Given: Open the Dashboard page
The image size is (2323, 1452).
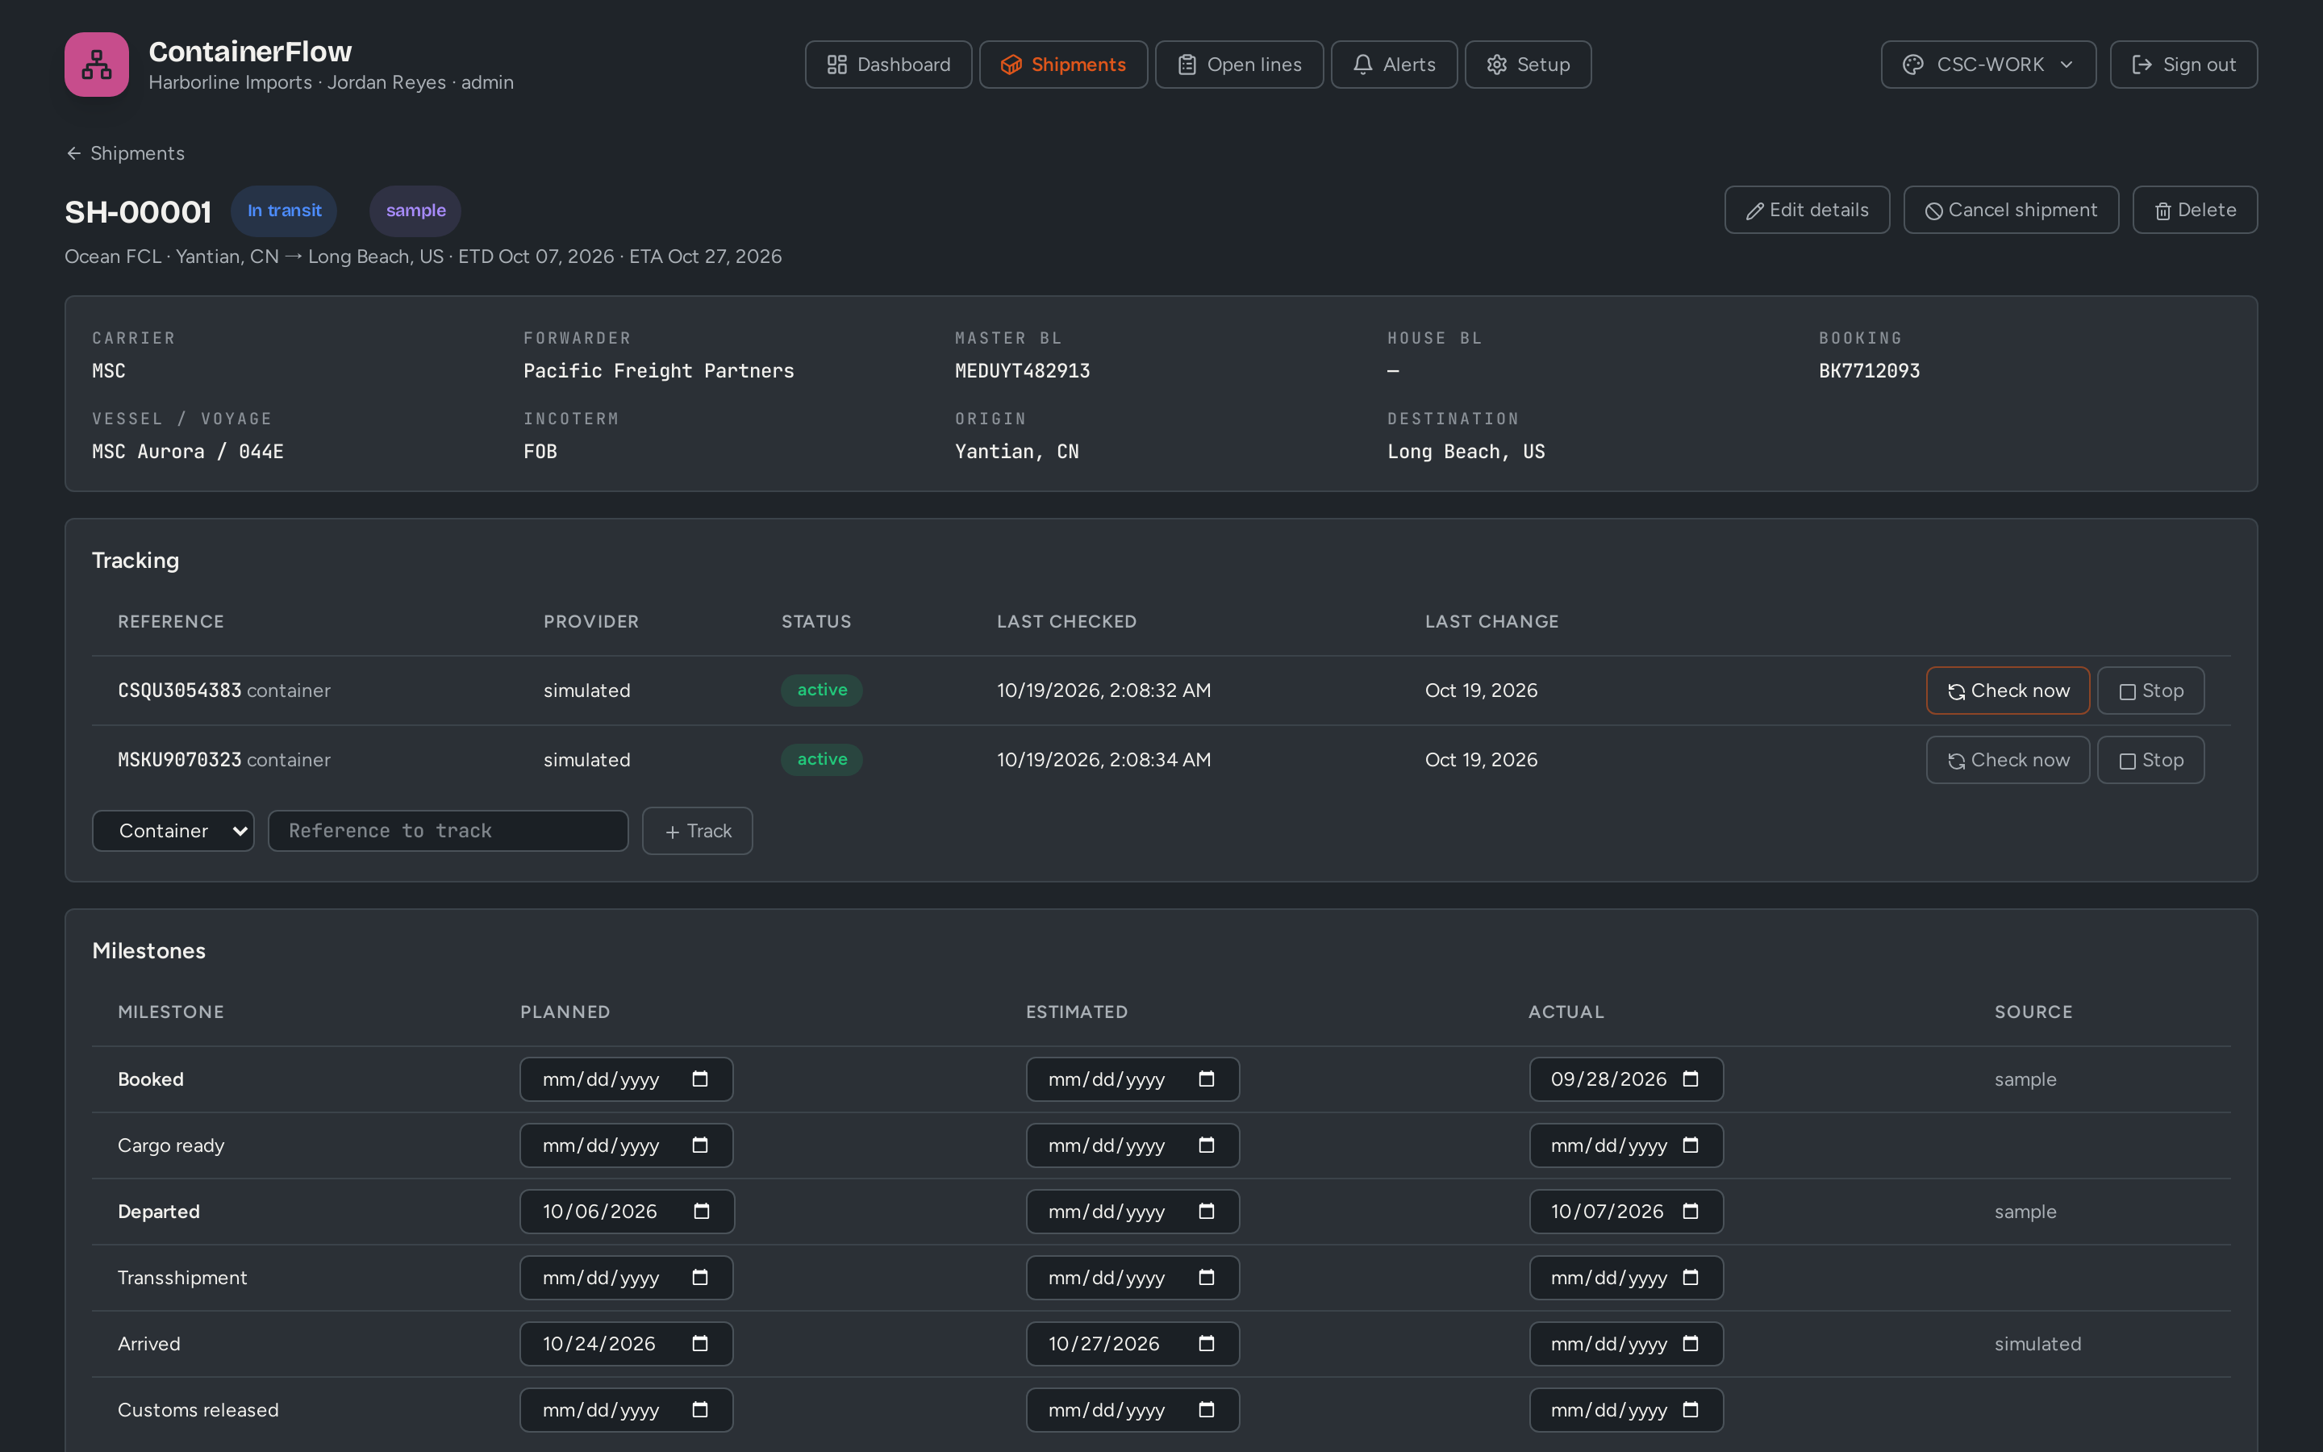Looking at the screenshot, I should (x=888, y=65).
